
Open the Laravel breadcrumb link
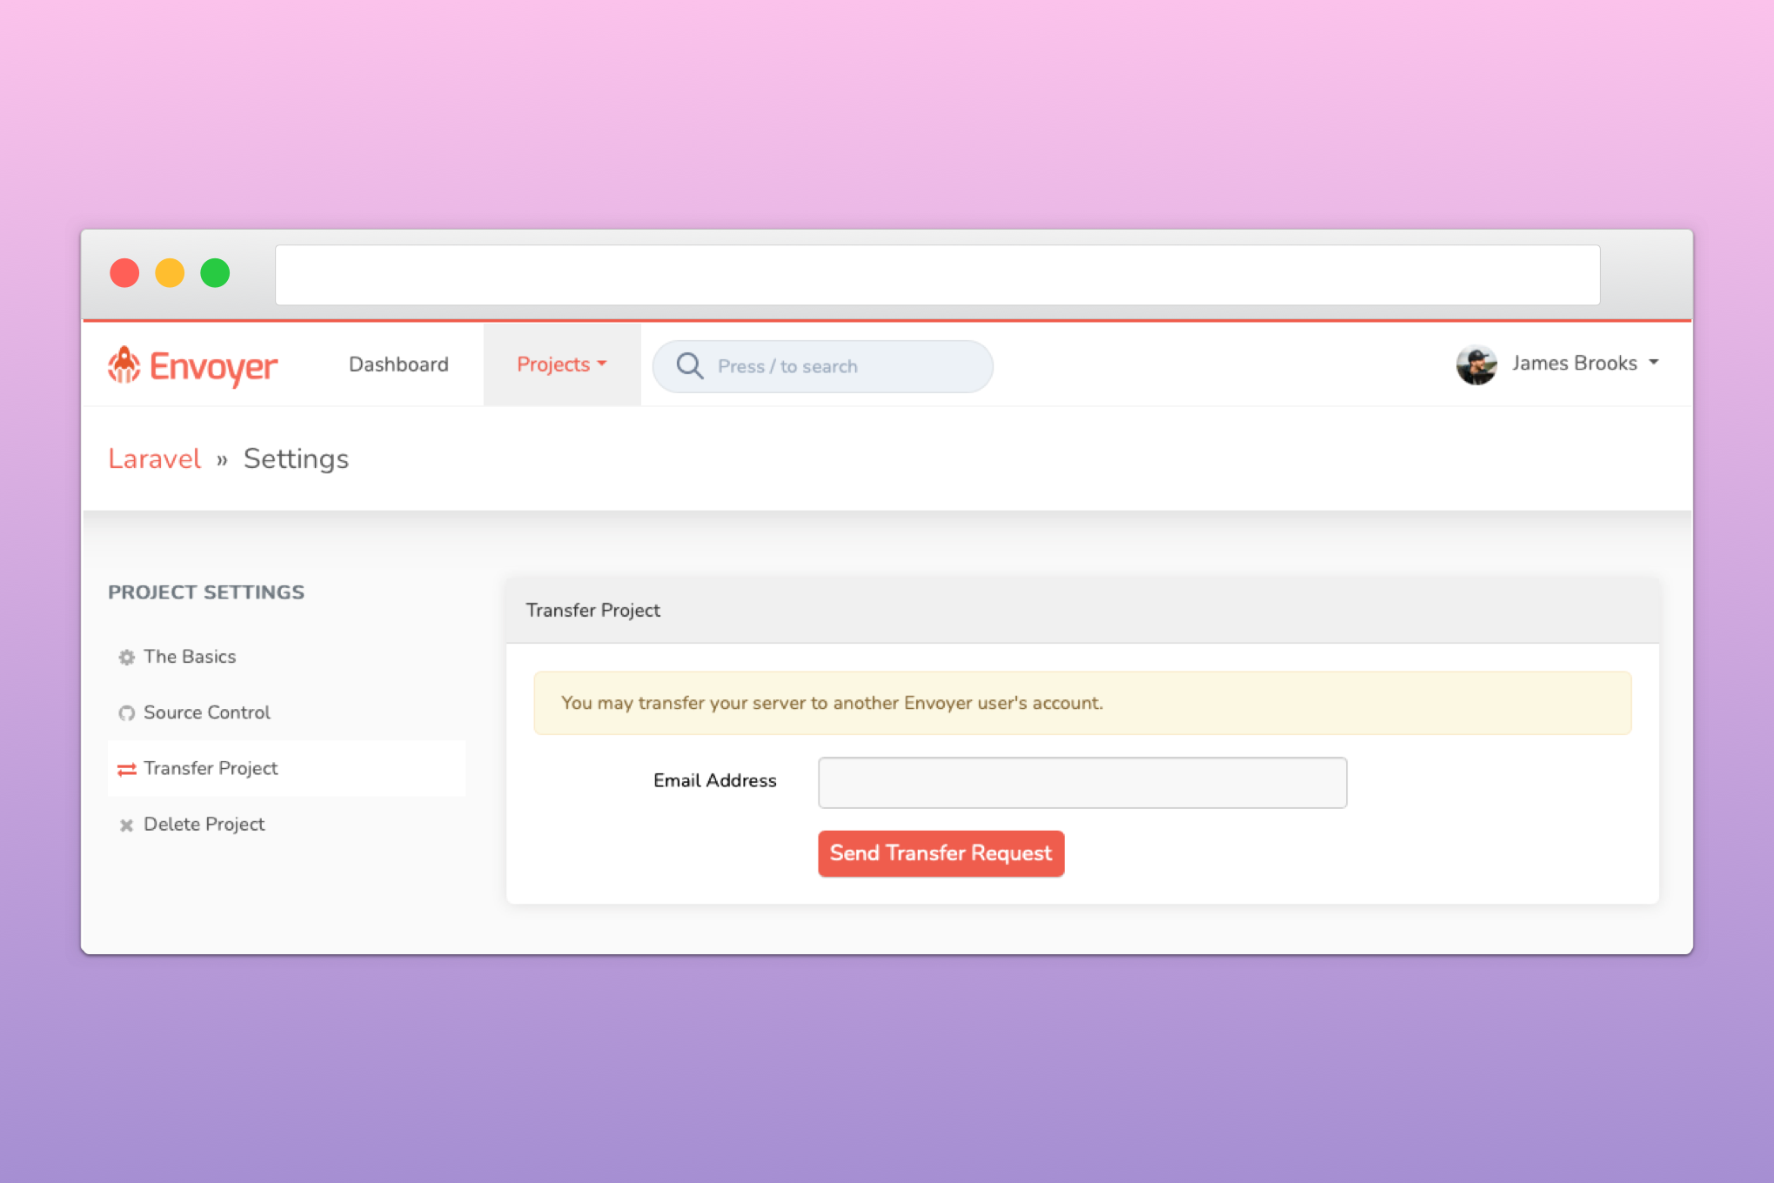pyautogui.click(x=155, y=458)
